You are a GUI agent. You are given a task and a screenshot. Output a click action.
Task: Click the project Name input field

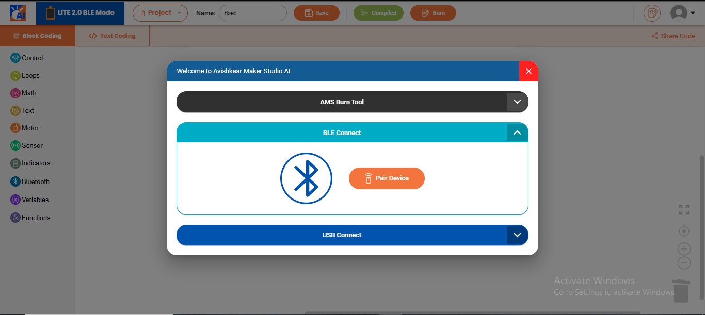pos(253,13)
